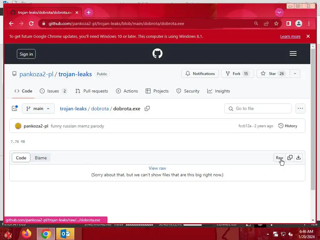The image size is (320, 240).
Task: Open the Actions tab
Action: 127,91
